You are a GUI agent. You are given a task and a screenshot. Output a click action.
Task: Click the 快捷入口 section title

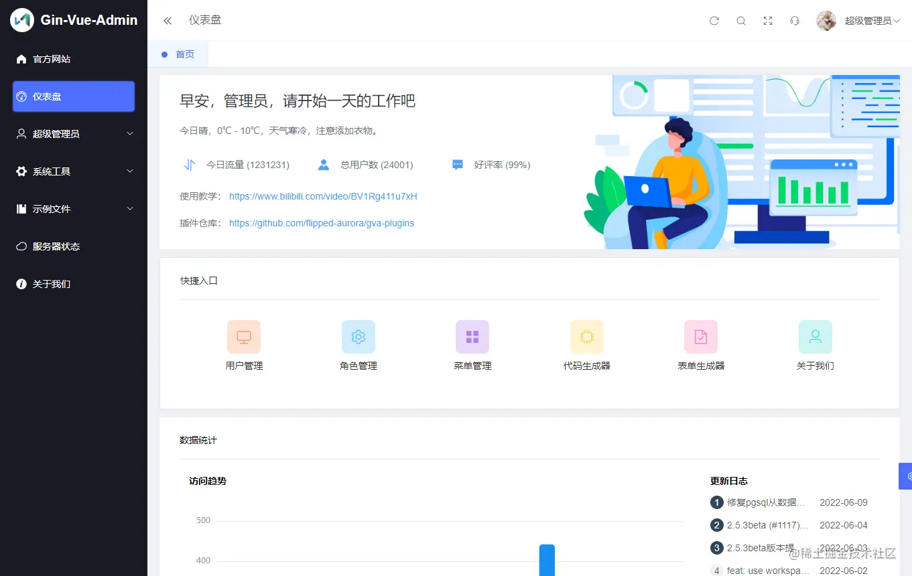click(199, 281)
